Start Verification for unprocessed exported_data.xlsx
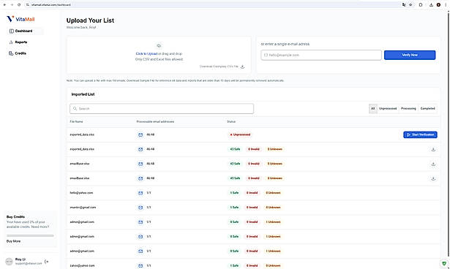Screen dimensions: 450x269 420,134
